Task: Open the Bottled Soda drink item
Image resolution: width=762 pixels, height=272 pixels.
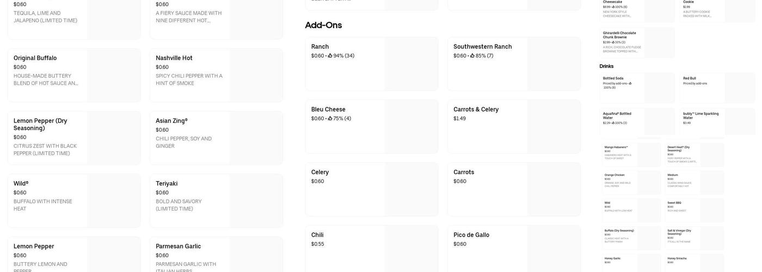Action: point(637,88)
